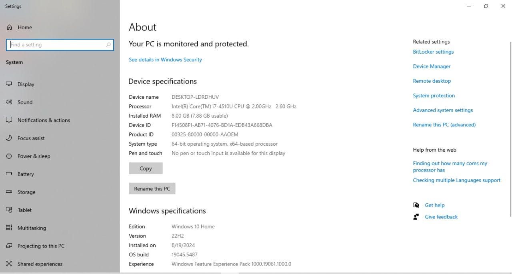Click the Rename this PC button
The width and height of the screenshot is (512, 274).
[152, 188]
